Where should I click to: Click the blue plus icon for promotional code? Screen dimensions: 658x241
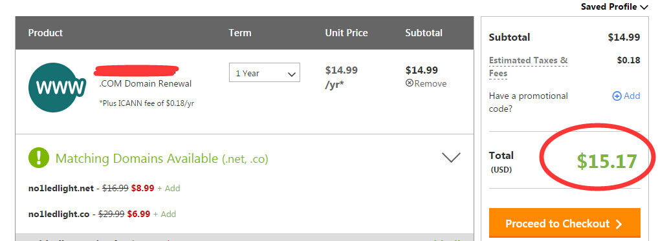617,96
